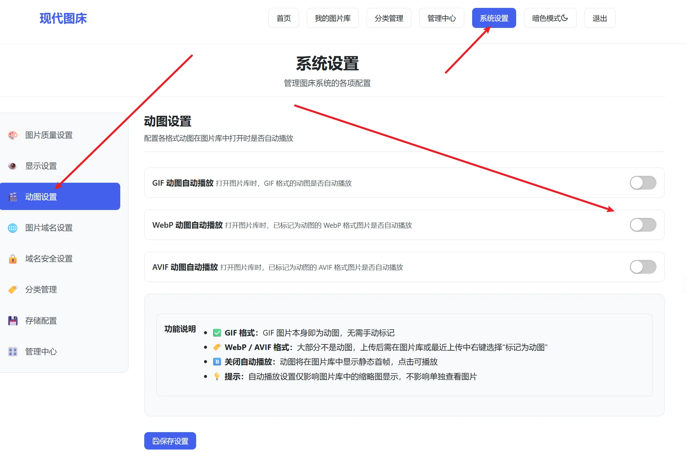
Task: Open 管理中心 in top navigation bar
Action: pos(441,18)
